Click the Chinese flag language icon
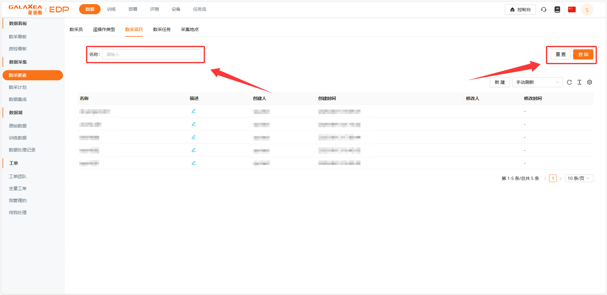Screen dimensions: 607x295 click(572, 9)
